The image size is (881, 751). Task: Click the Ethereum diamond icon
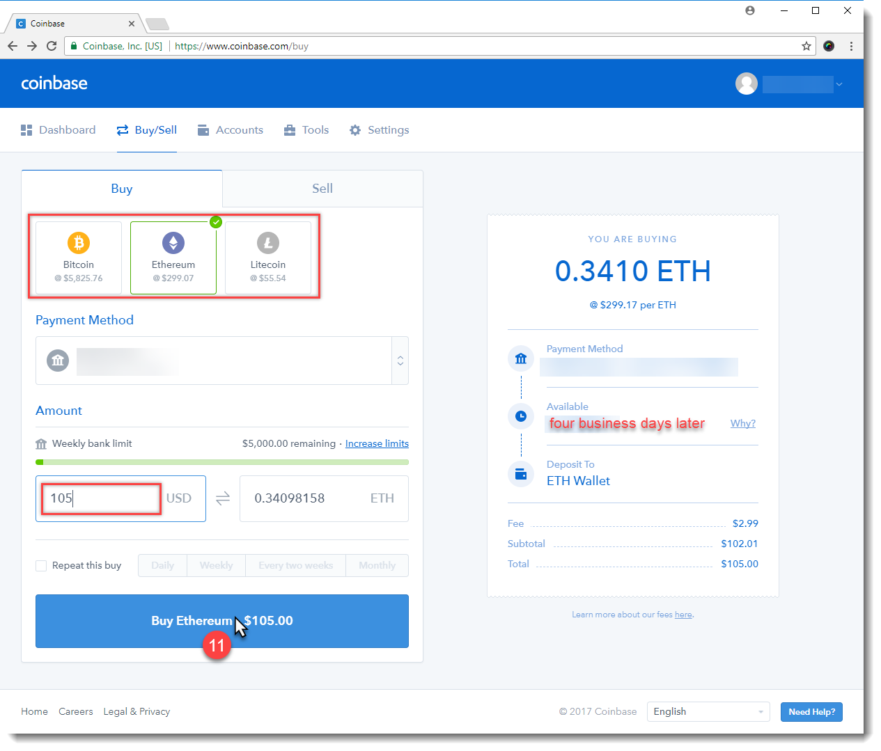(173, 243)
